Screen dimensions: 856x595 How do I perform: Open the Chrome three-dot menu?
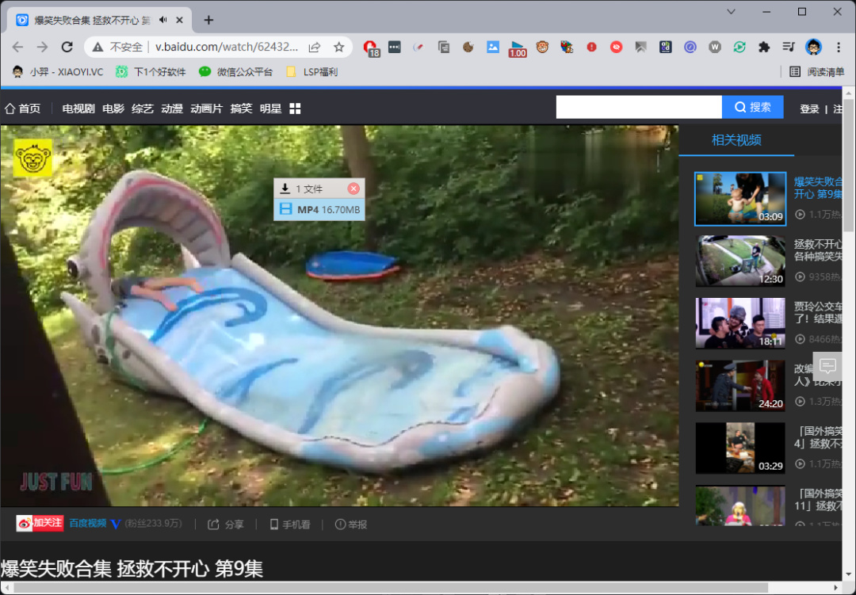pos(839,47)
